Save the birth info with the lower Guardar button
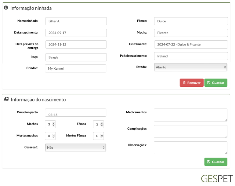This screenshot has height=186, width=235. click(x=216, y=162)
